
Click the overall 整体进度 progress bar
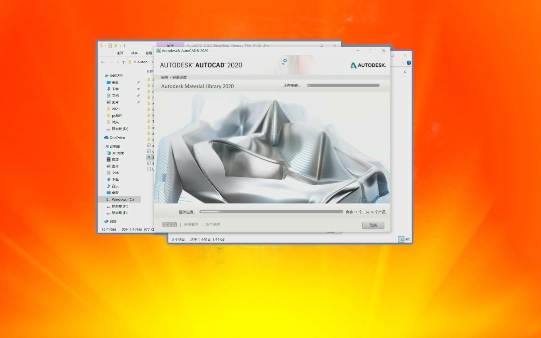click(271, 212)
